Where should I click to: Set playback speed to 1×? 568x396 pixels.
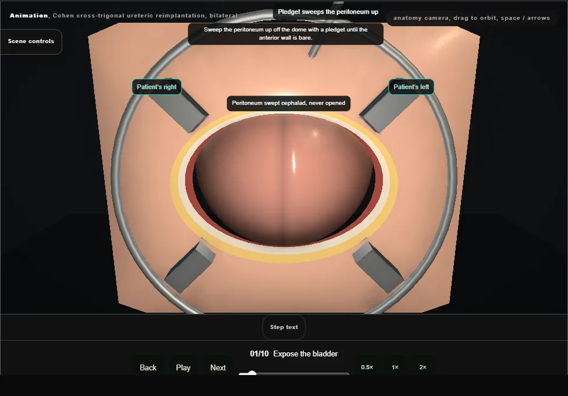(x=395, y=367)
